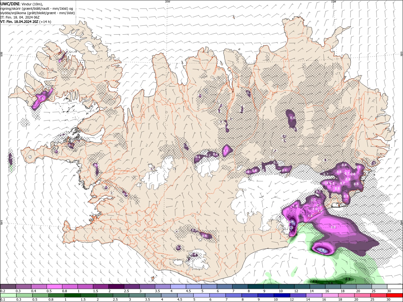Pick the darkest green swatch labeled 1 in lower legend
Viewport: 403px width, 302px height.
[x=72, y=295]
